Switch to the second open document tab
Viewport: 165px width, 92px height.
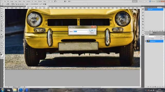[x=37, y=6]
